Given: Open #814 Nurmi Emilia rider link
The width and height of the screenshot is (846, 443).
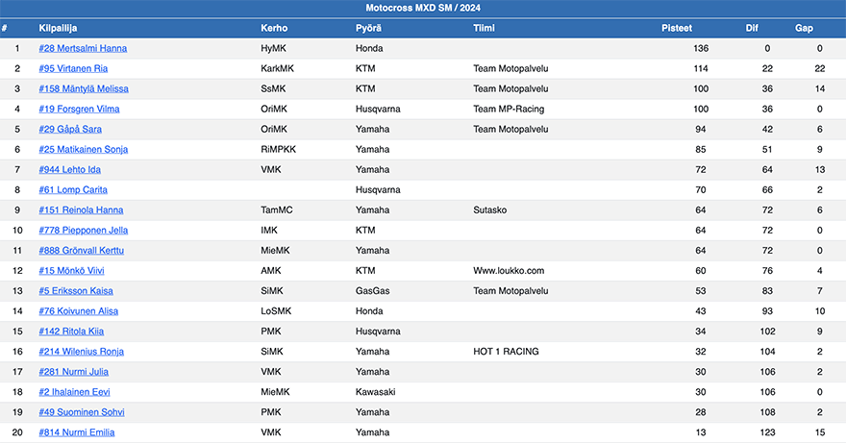Looking at the screenshot, I should coord(77,432).
